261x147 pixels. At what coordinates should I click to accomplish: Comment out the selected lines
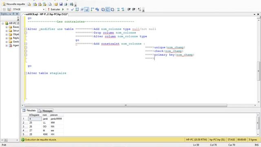(x=118, y=9)
